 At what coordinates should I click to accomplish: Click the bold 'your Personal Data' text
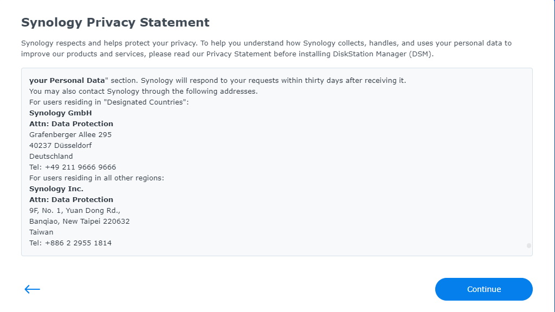67,81
